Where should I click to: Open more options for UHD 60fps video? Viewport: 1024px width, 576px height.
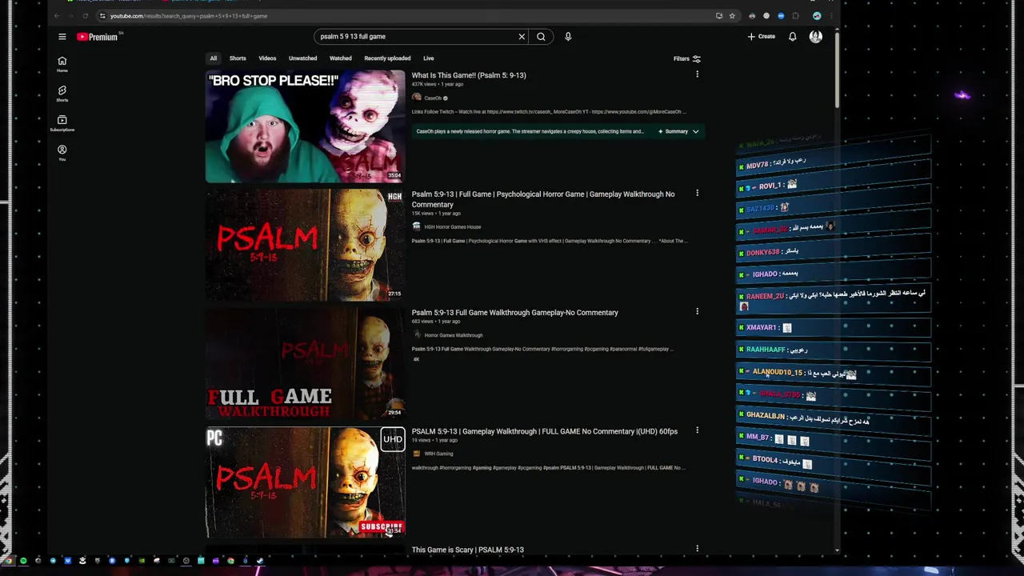click(697, 430)
